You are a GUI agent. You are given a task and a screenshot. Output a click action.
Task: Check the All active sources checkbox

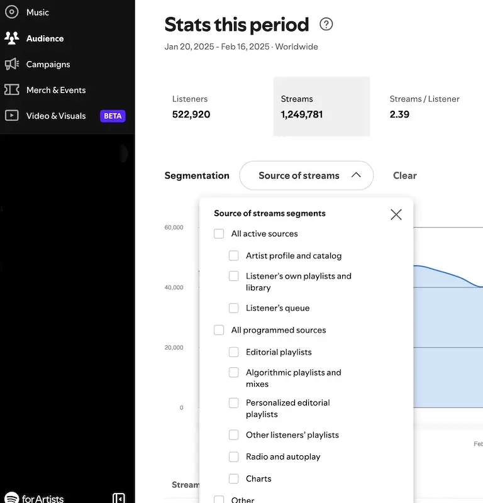coord(219,233)
